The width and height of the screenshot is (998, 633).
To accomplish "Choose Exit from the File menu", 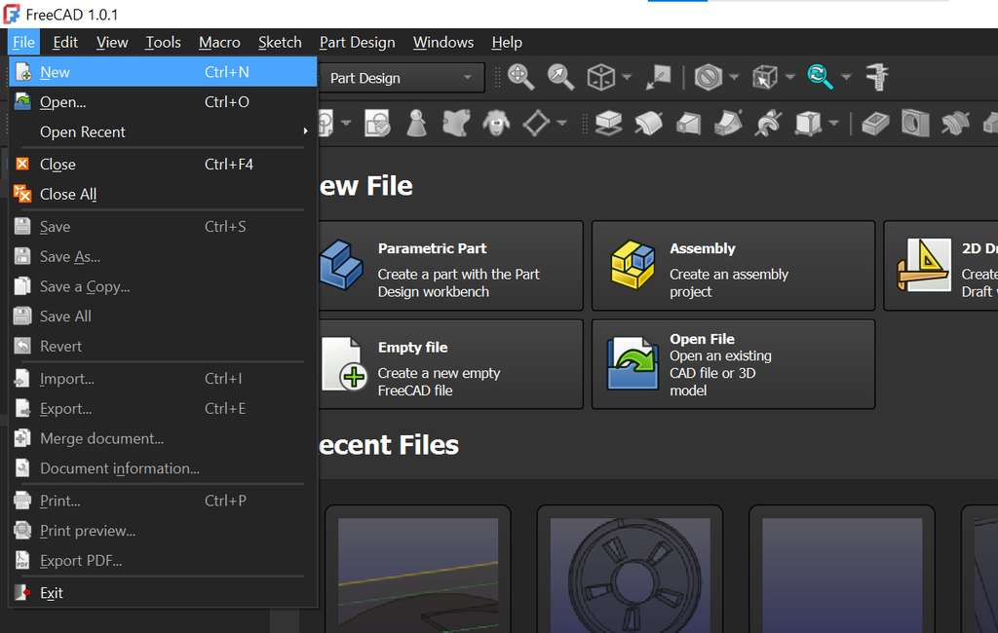I will 163,593.
